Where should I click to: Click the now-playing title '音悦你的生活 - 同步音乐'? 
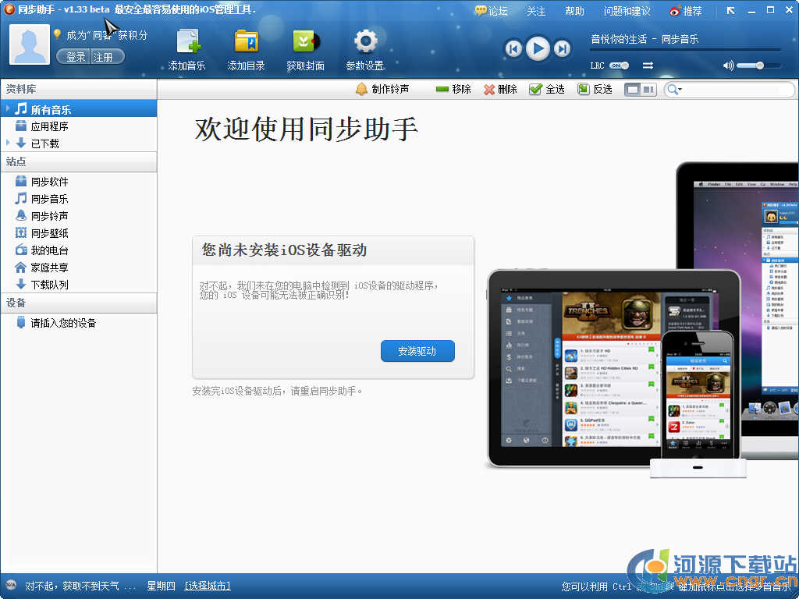(x=644, y=39)
